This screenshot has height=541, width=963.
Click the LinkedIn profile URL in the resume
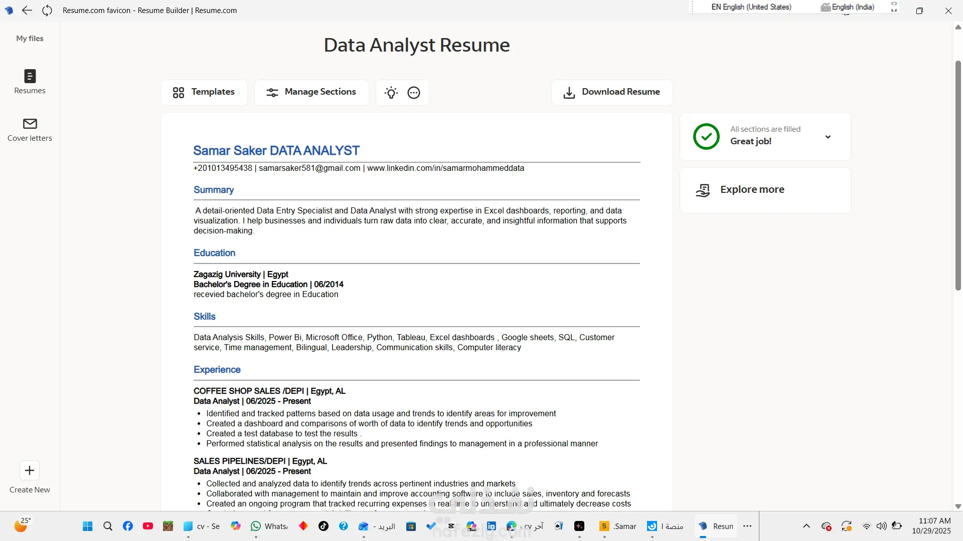(445, 168)
